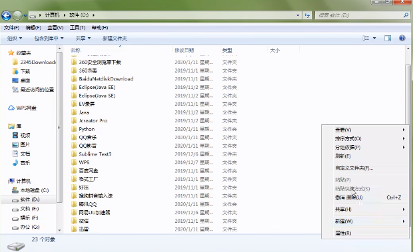Select the 计算机 icon in navigation pane

(x=11, y=181)
